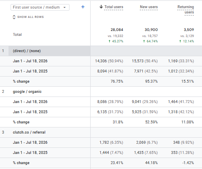Screen dimensions: 202x169
Task: Click row number 1 index
Action: coord(3,51)
